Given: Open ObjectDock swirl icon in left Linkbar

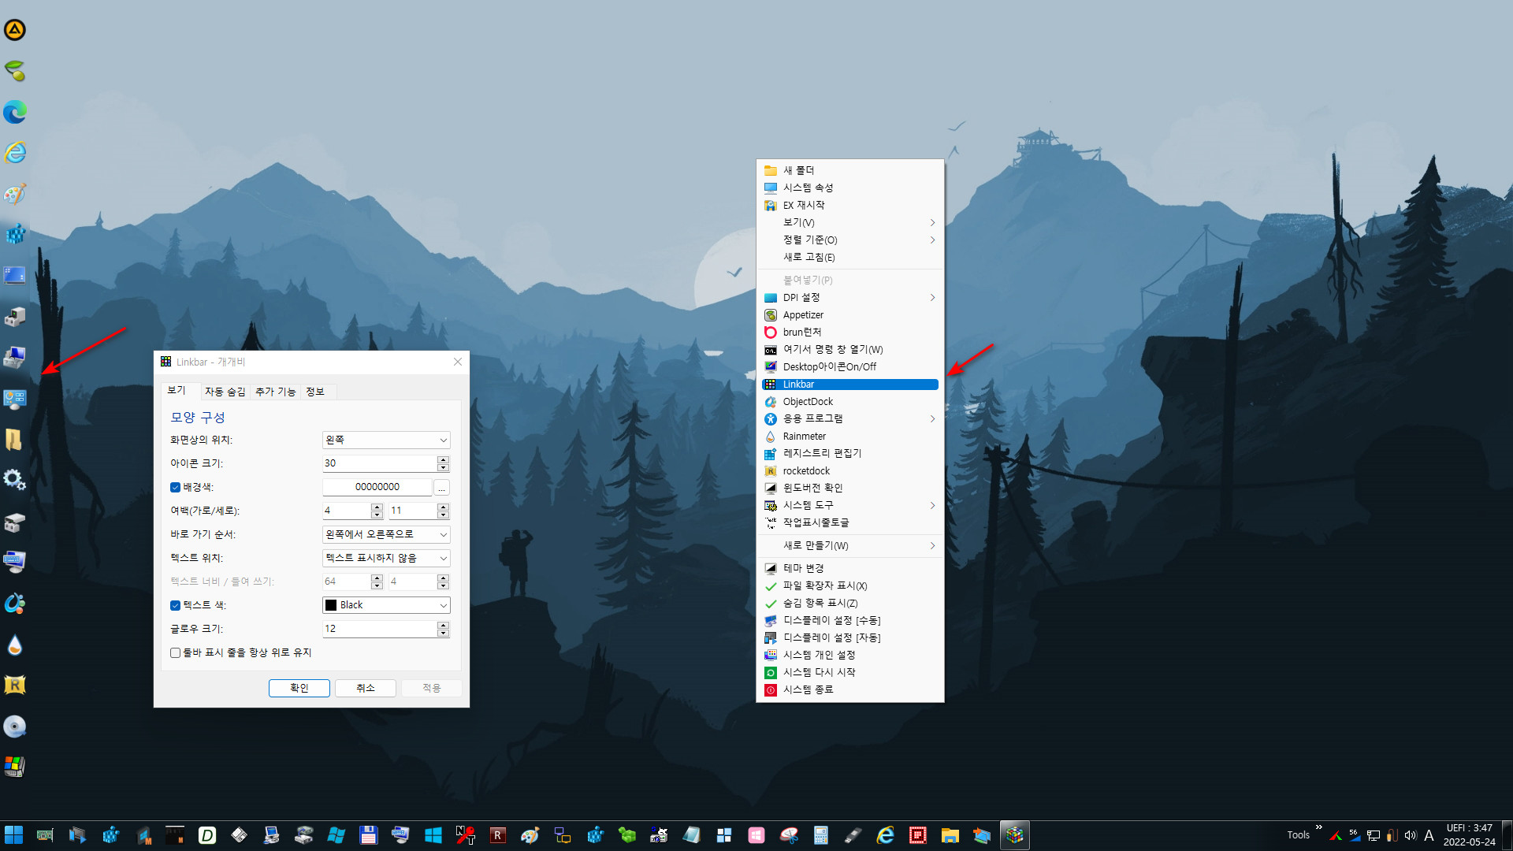Looking at the screenshot, I should click(x=15, y=604).
